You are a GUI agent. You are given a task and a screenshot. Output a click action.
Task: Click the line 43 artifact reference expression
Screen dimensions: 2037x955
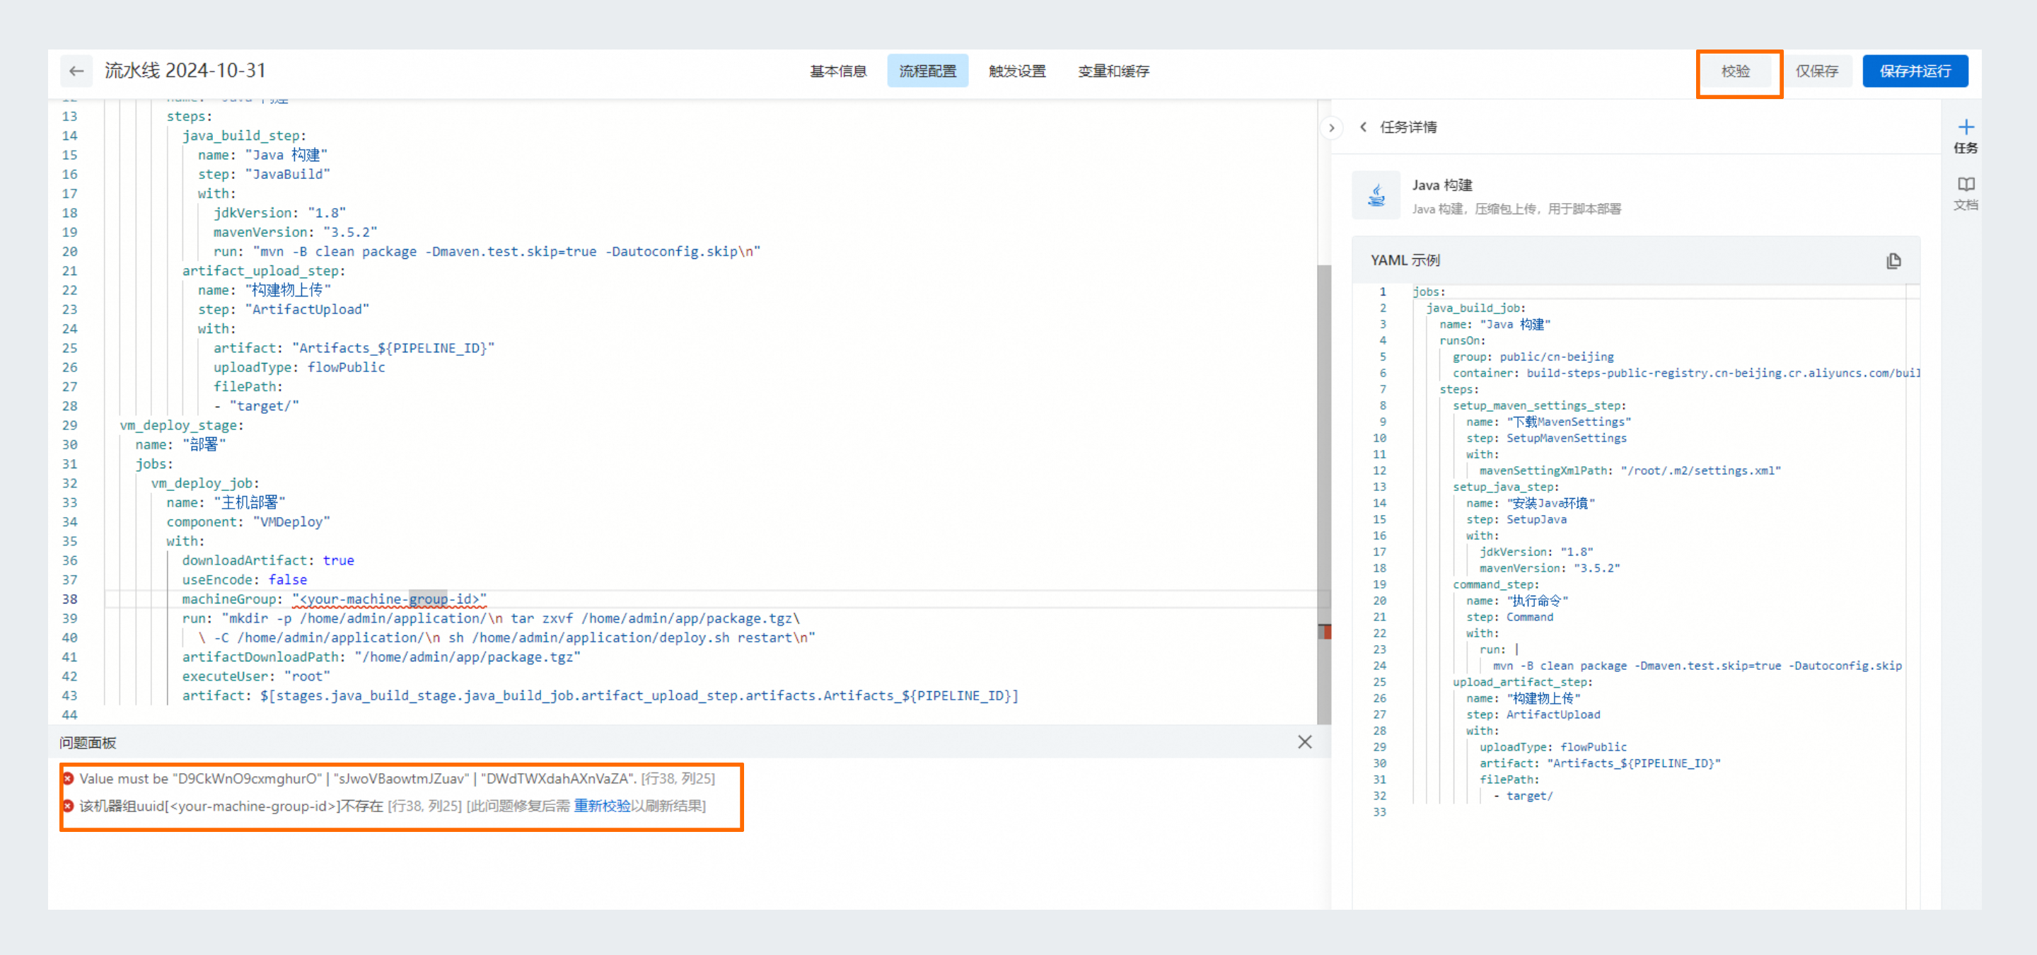click(639, 695)
